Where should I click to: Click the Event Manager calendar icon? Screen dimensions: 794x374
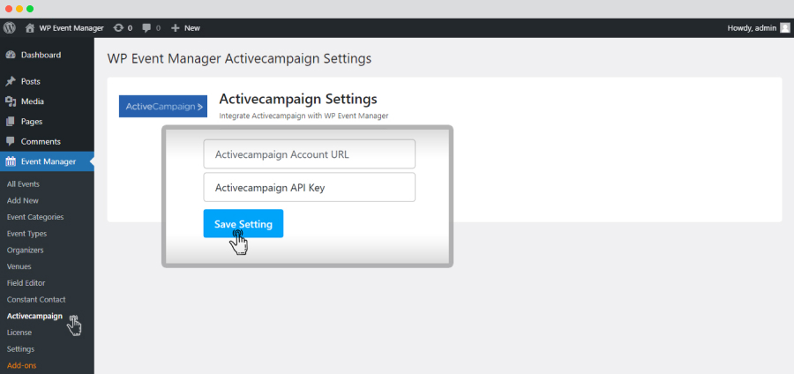click(x=11, y=162)
